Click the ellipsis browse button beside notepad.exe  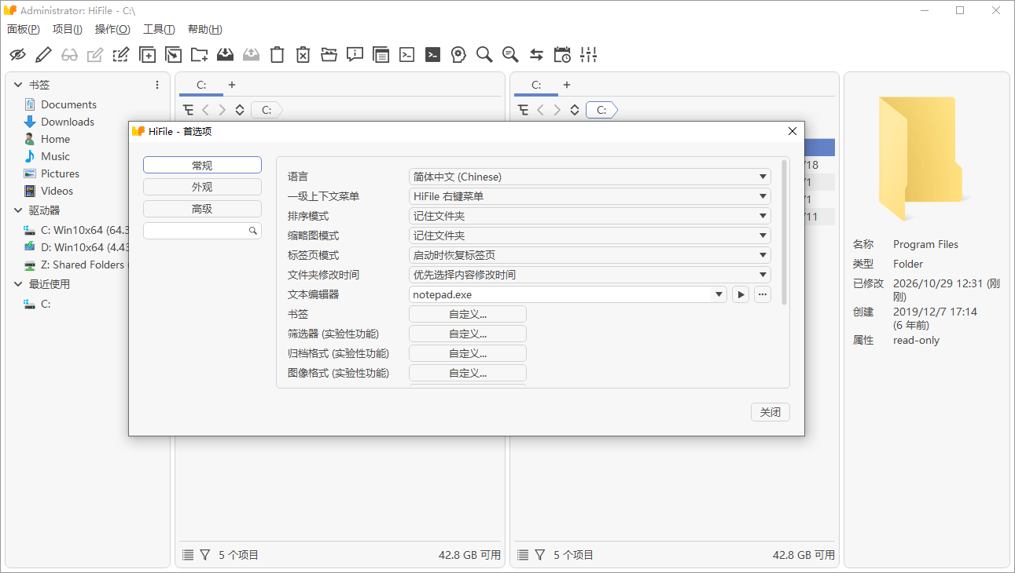(x=763, y=294)
